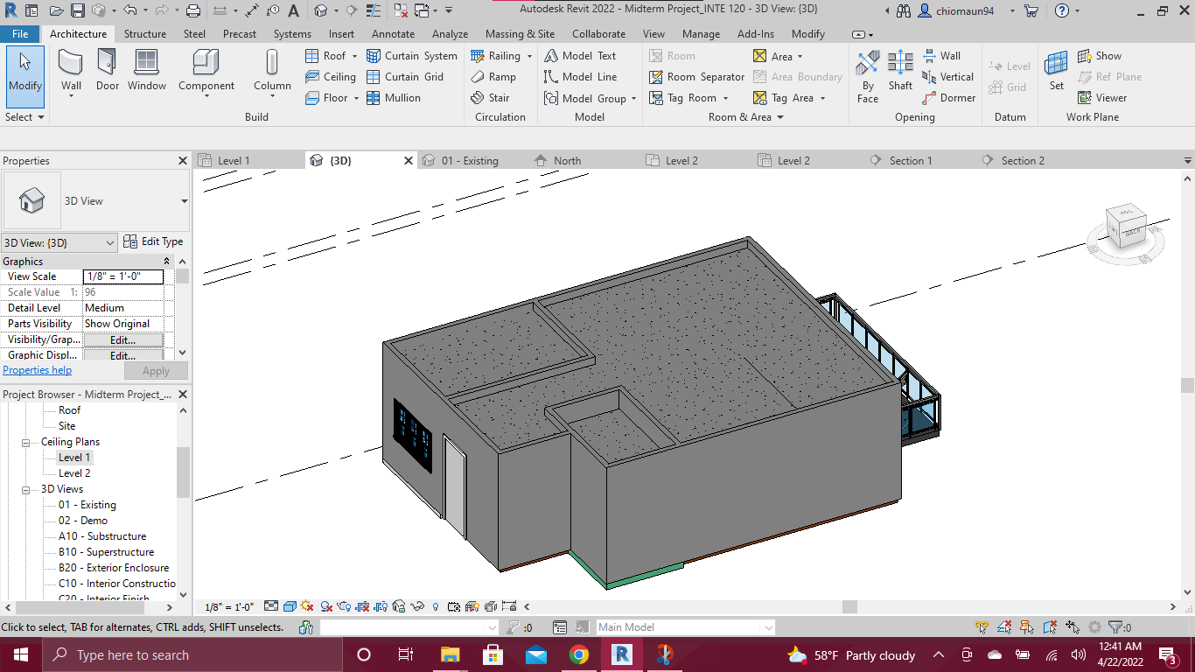Collapse the Ceiling Plans tree branch

(x=25, y=442)
